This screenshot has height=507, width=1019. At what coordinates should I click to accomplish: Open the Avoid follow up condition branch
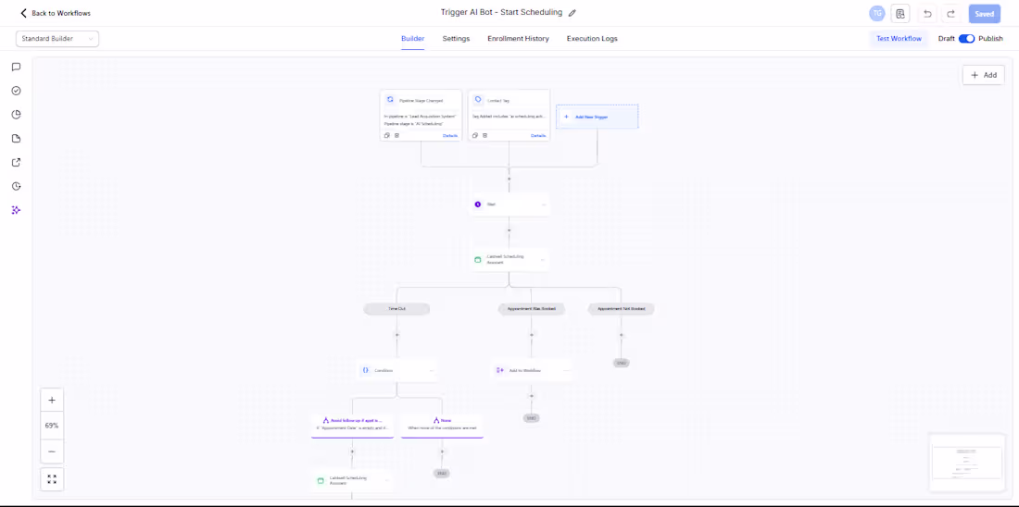click(353, 424)
